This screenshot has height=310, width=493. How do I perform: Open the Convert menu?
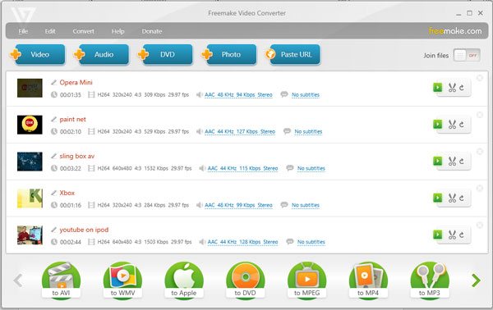point(83,31)
